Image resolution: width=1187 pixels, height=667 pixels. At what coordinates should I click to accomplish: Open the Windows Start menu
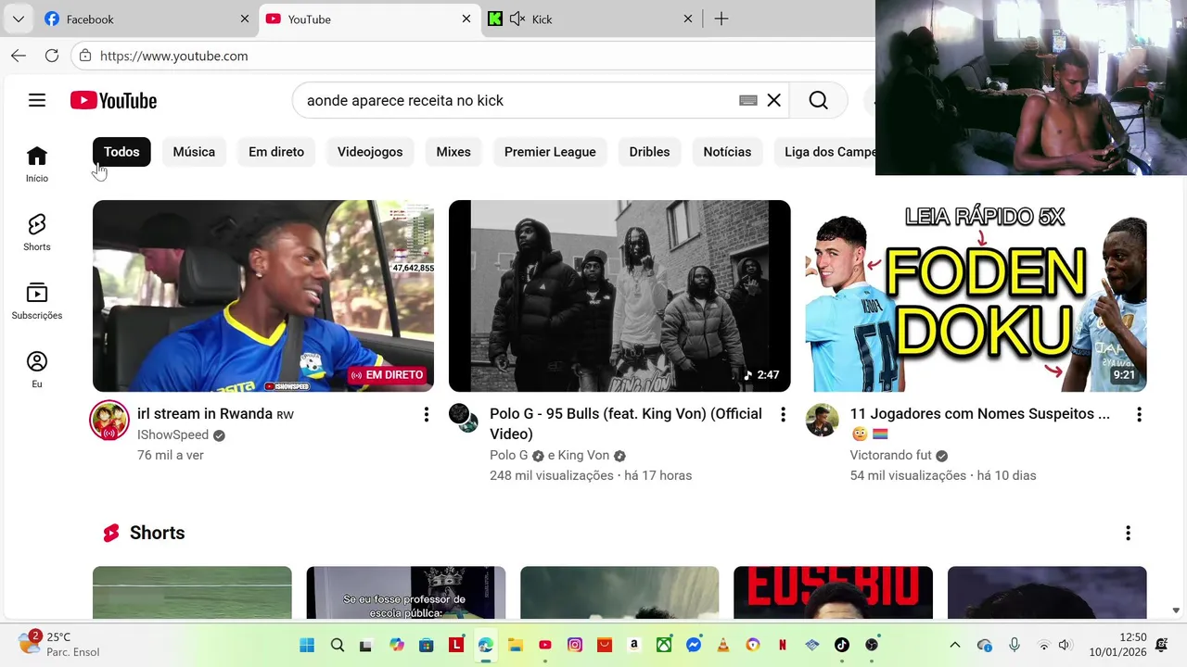(x=307, y=645)
